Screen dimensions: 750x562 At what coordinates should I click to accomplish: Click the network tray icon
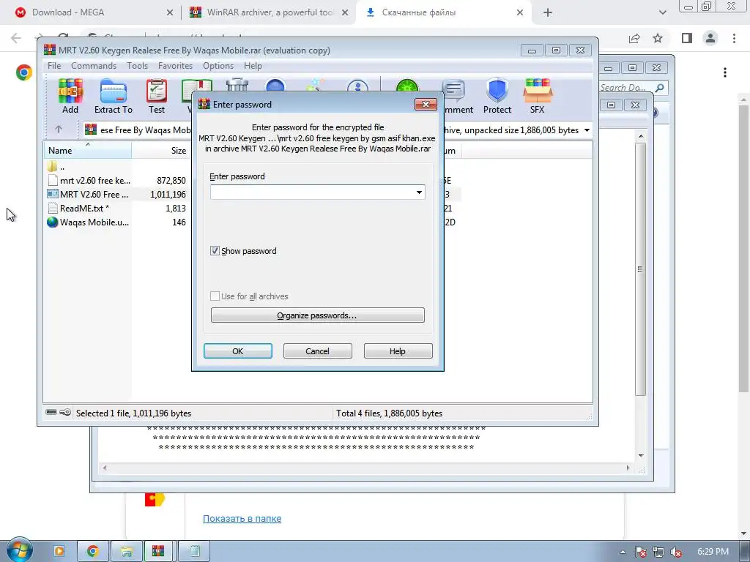658,552
